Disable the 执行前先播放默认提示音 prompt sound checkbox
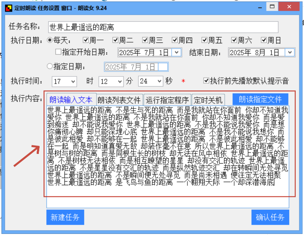This screenshot has height=235, width=304. point(207,81)
